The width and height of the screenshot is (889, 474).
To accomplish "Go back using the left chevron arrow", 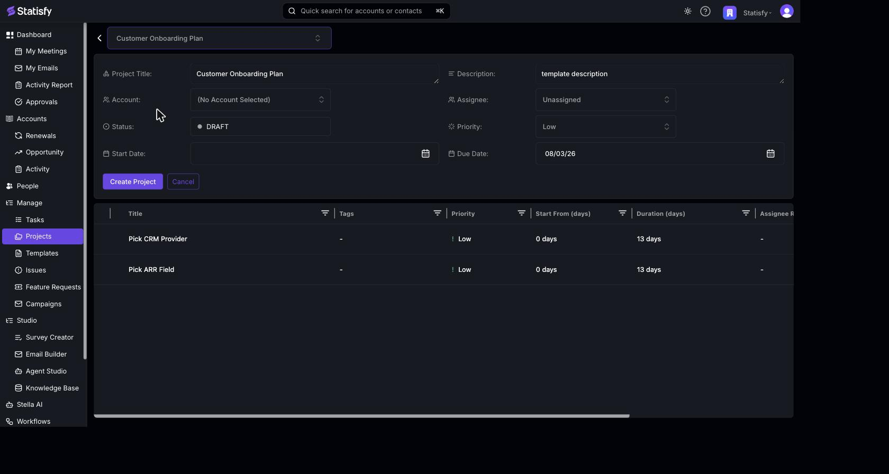I will [x=99, y=38].
